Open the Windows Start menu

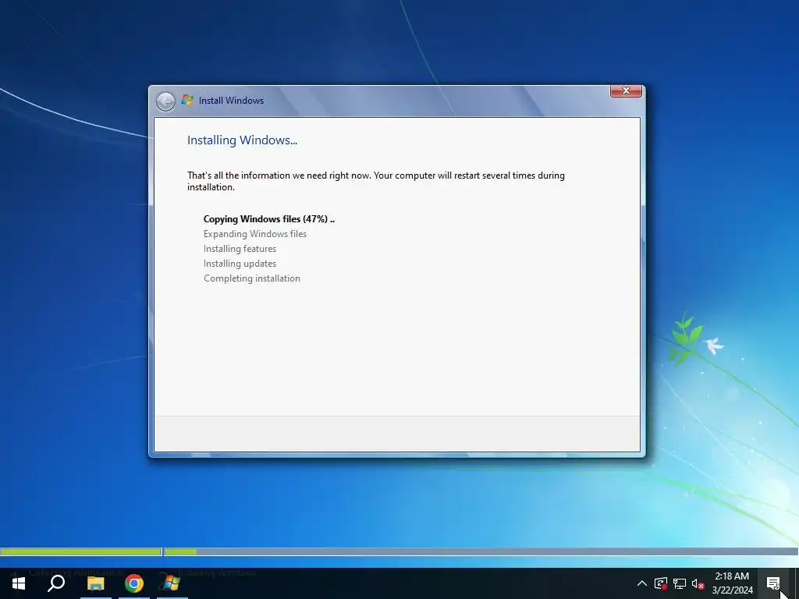(x=19, y=583)
